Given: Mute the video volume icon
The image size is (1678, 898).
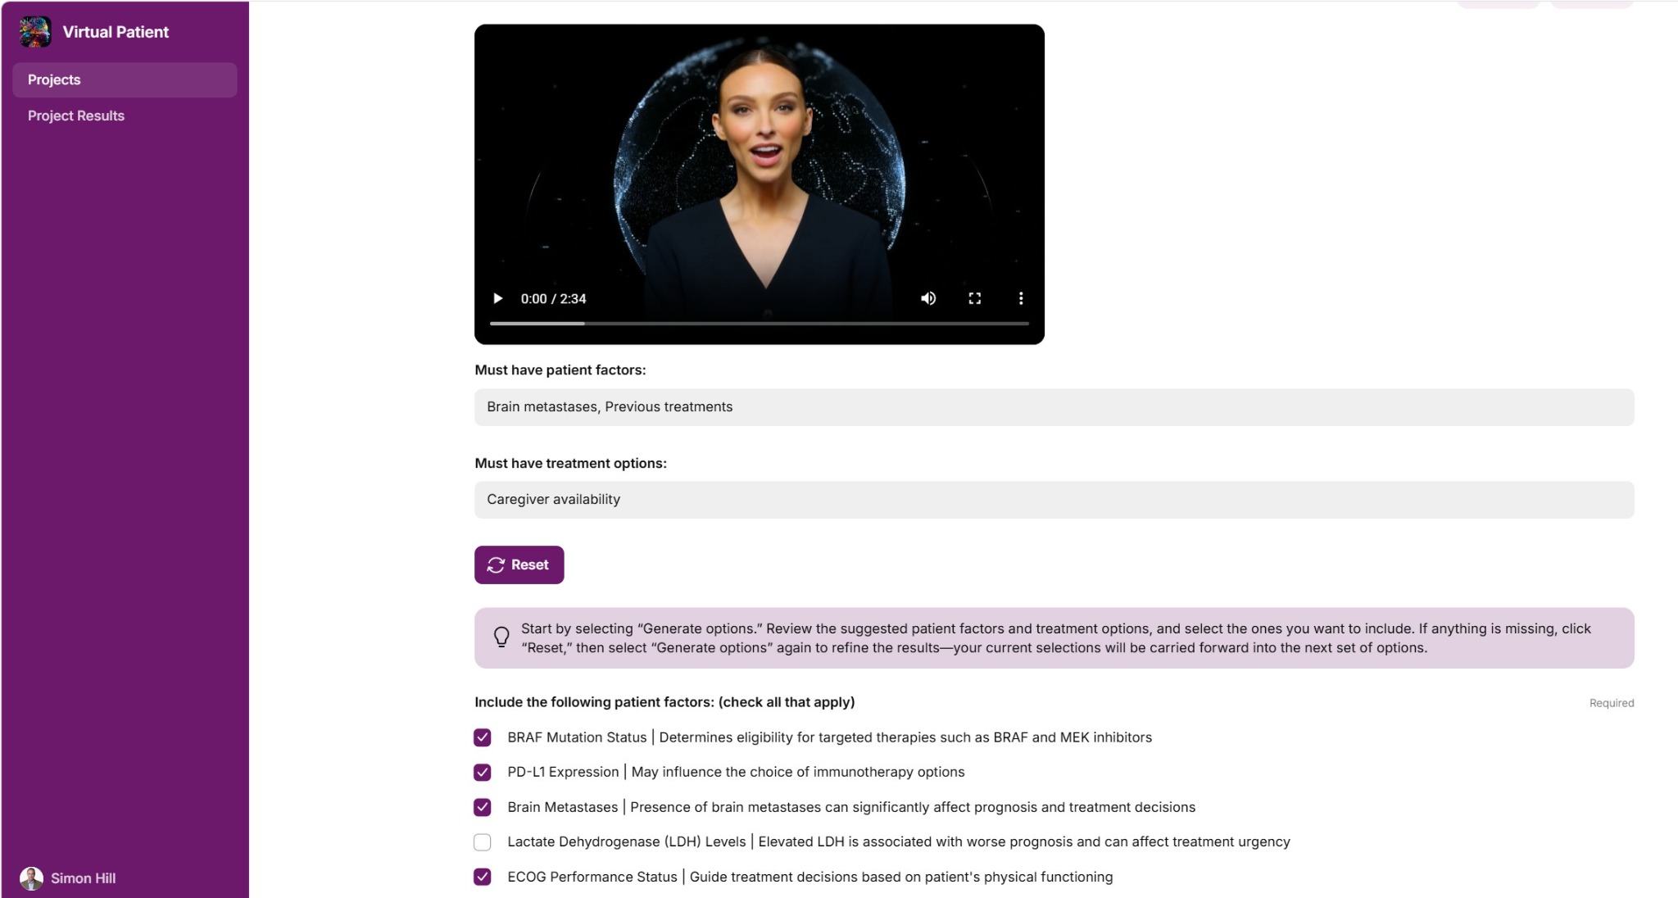Looking at the screenshot, I should click(928, 298).
